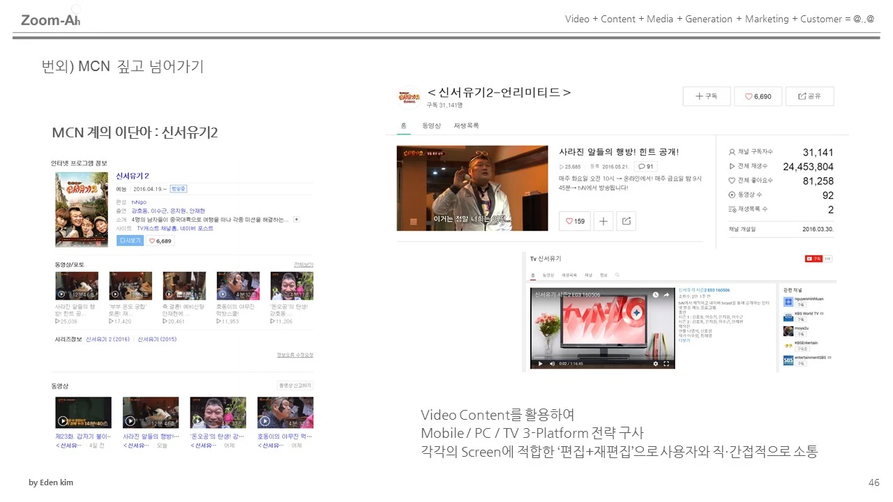
Task: Click the volume icon in the YouTube player
Action: (x=553, y=364)
